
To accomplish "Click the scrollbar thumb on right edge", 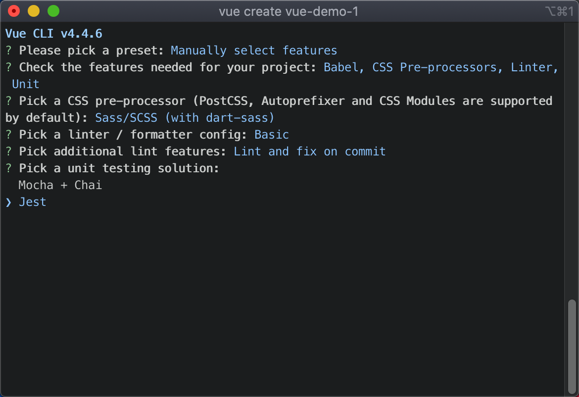I will (572, 346).
